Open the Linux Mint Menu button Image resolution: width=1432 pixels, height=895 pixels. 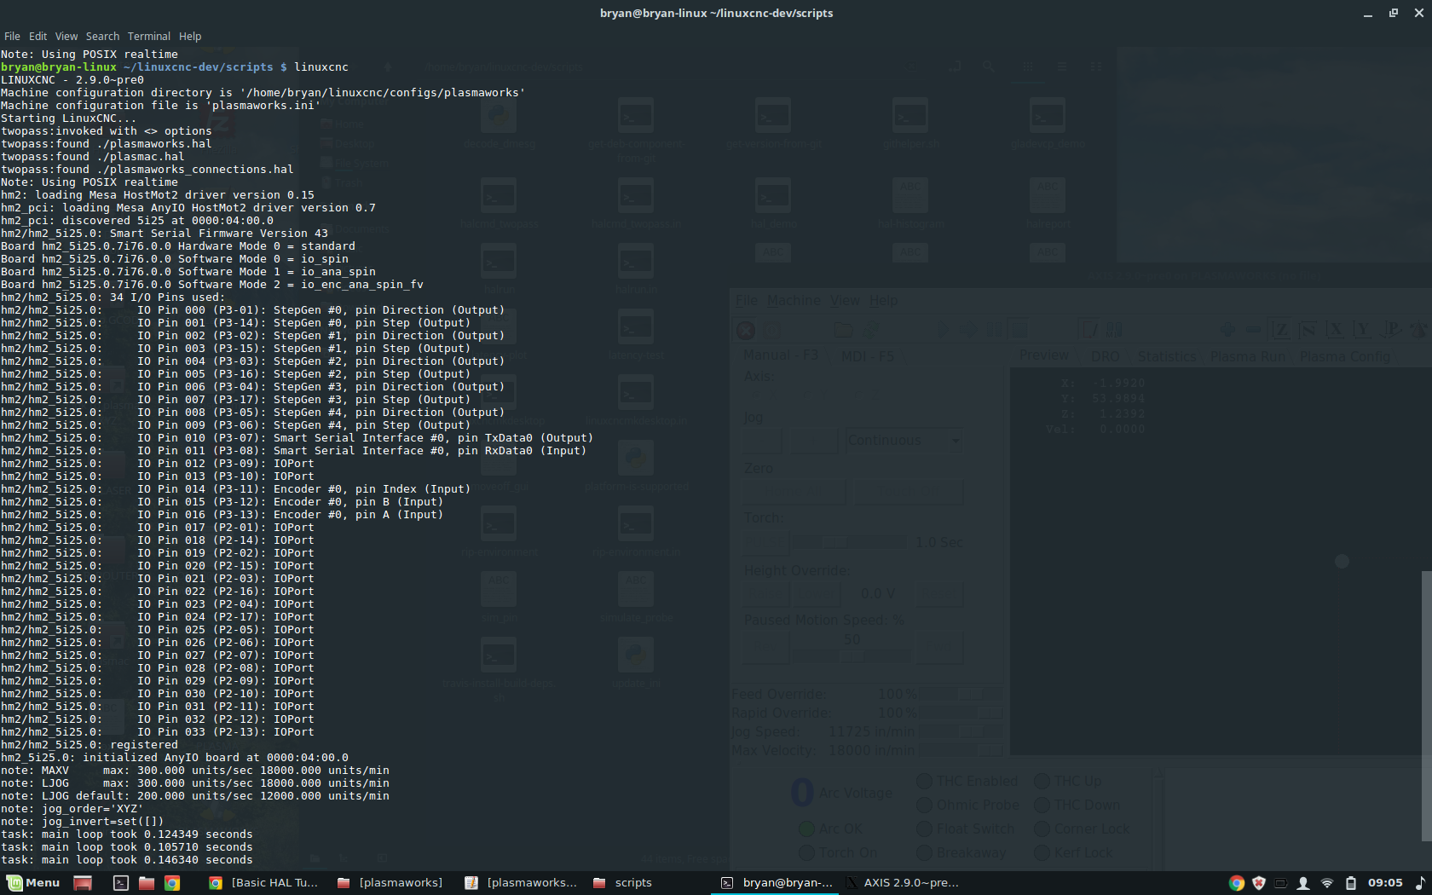pyautogui.click(x=33, y=883)
